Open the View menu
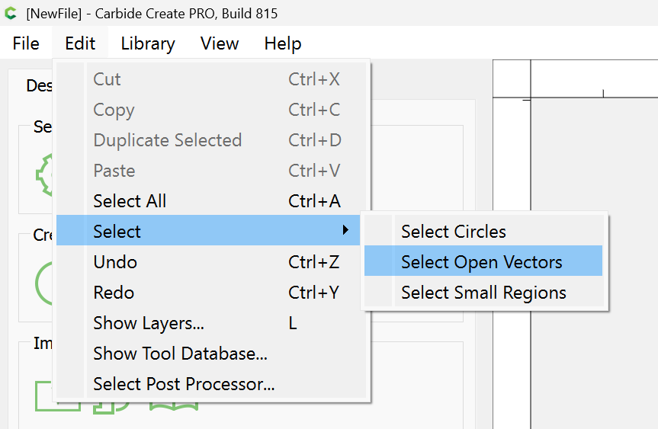The image size is (658, 429). coord(220,43)
